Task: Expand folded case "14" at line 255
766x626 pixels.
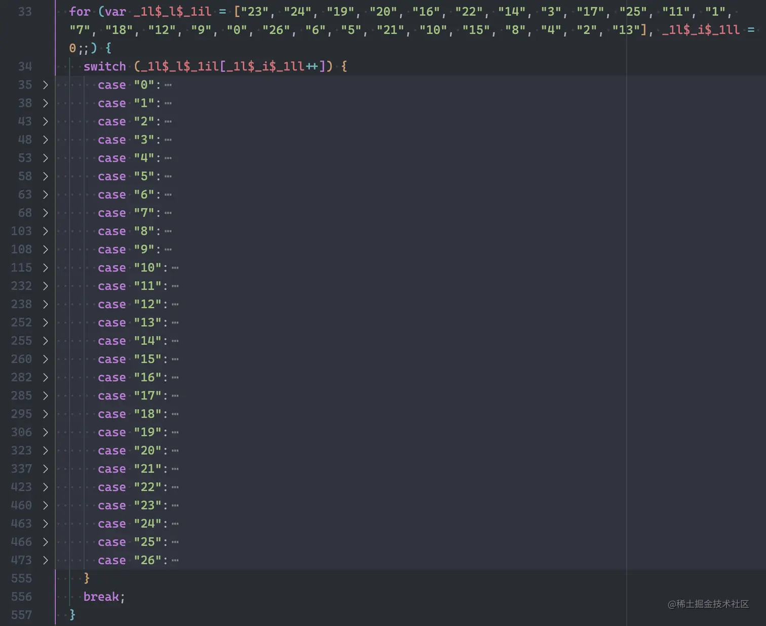Action: 45,341
